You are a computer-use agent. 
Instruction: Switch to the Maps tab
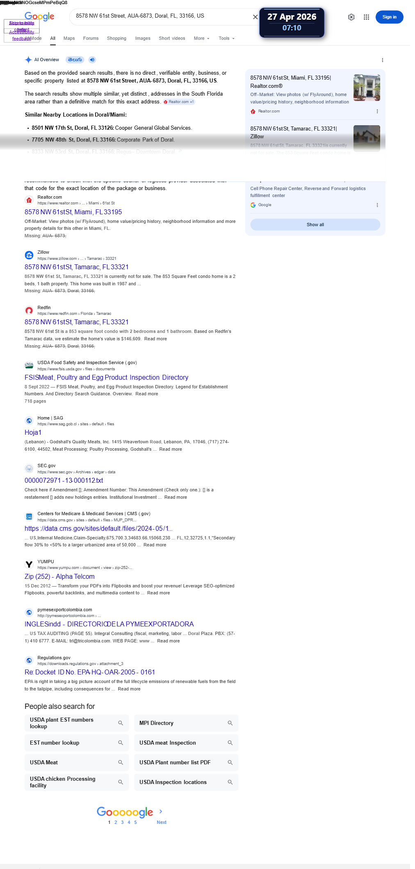pyautogui.click(x=69, y=39)
